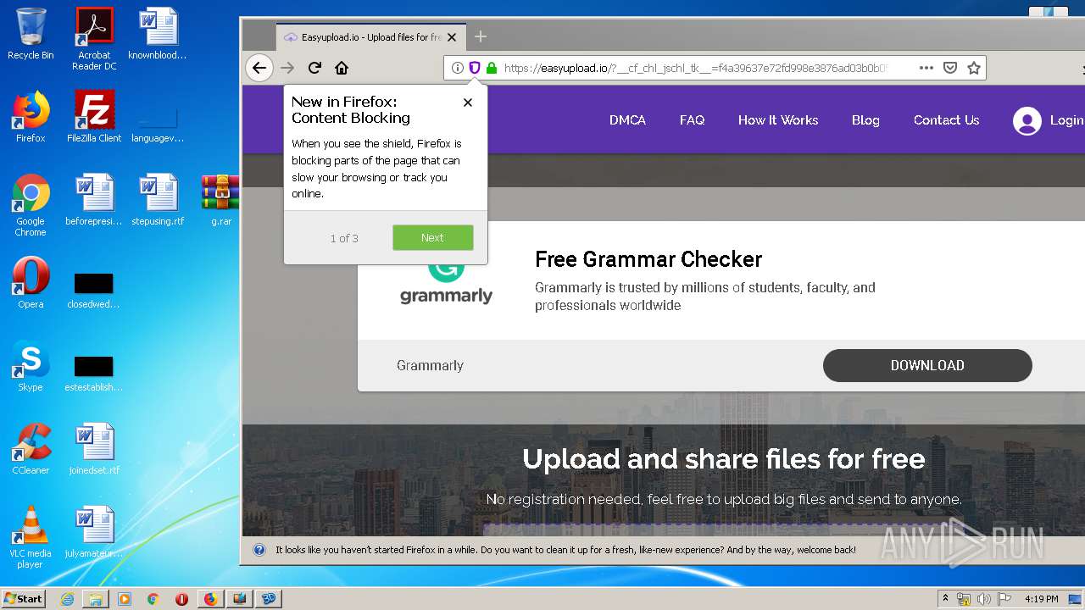Screen dimensions: 1085x610
Task: Select the estestablish desktop file
Action: [x=94, y=374]
